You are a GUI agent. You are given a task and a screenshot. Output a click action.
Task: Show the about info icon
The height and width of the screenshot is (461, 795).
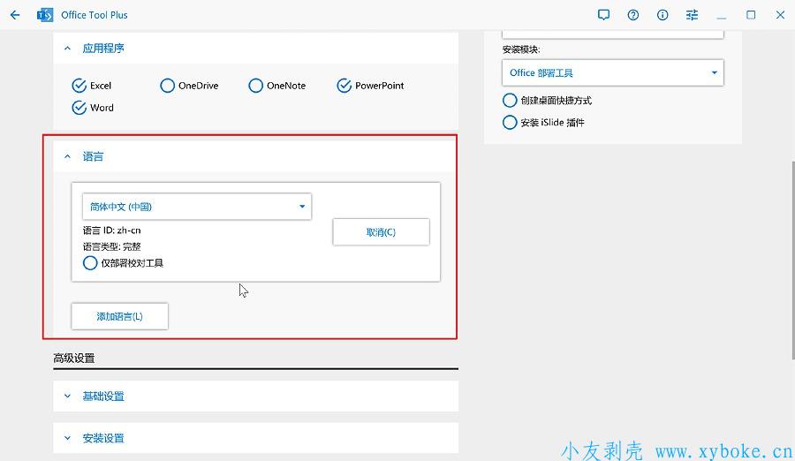pos(662,15)
